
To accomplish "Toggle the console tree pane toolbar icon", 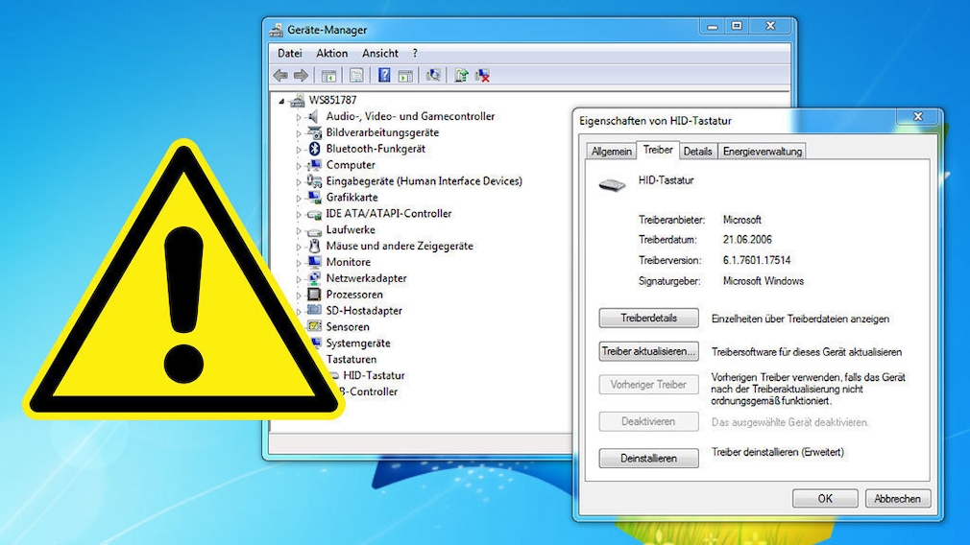I will tap(328, 76).
